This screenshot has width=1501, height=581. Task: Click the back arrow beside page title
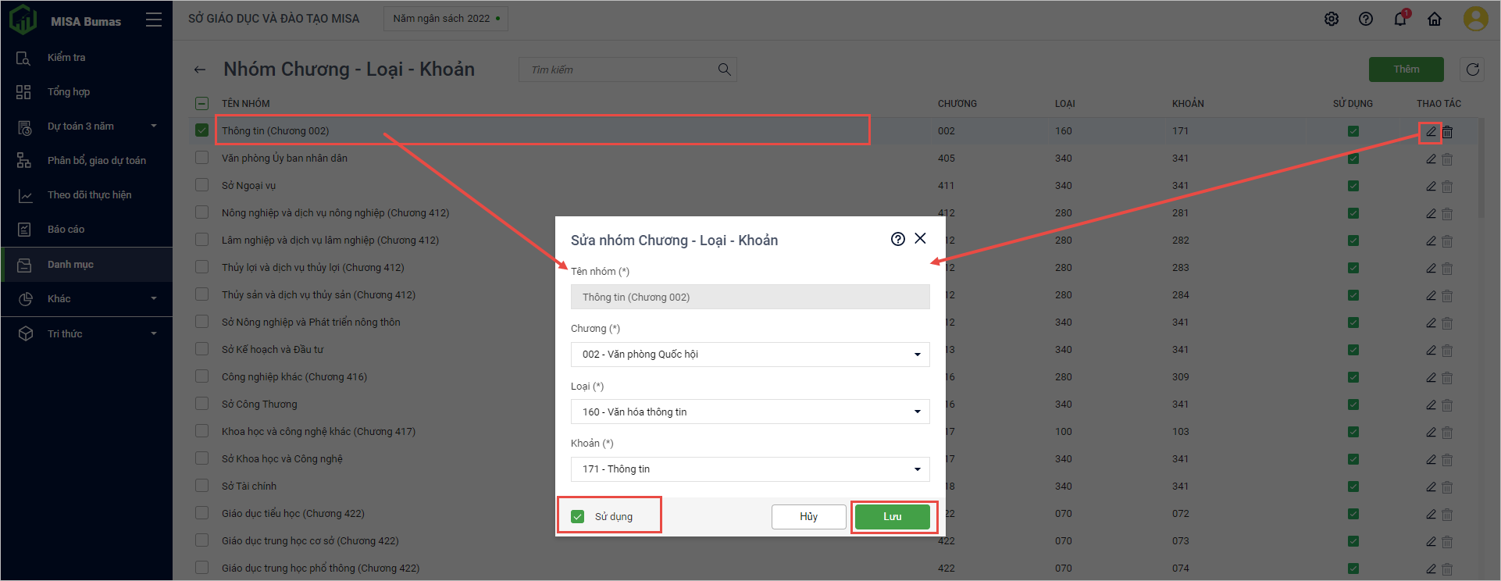coord(200,70)
